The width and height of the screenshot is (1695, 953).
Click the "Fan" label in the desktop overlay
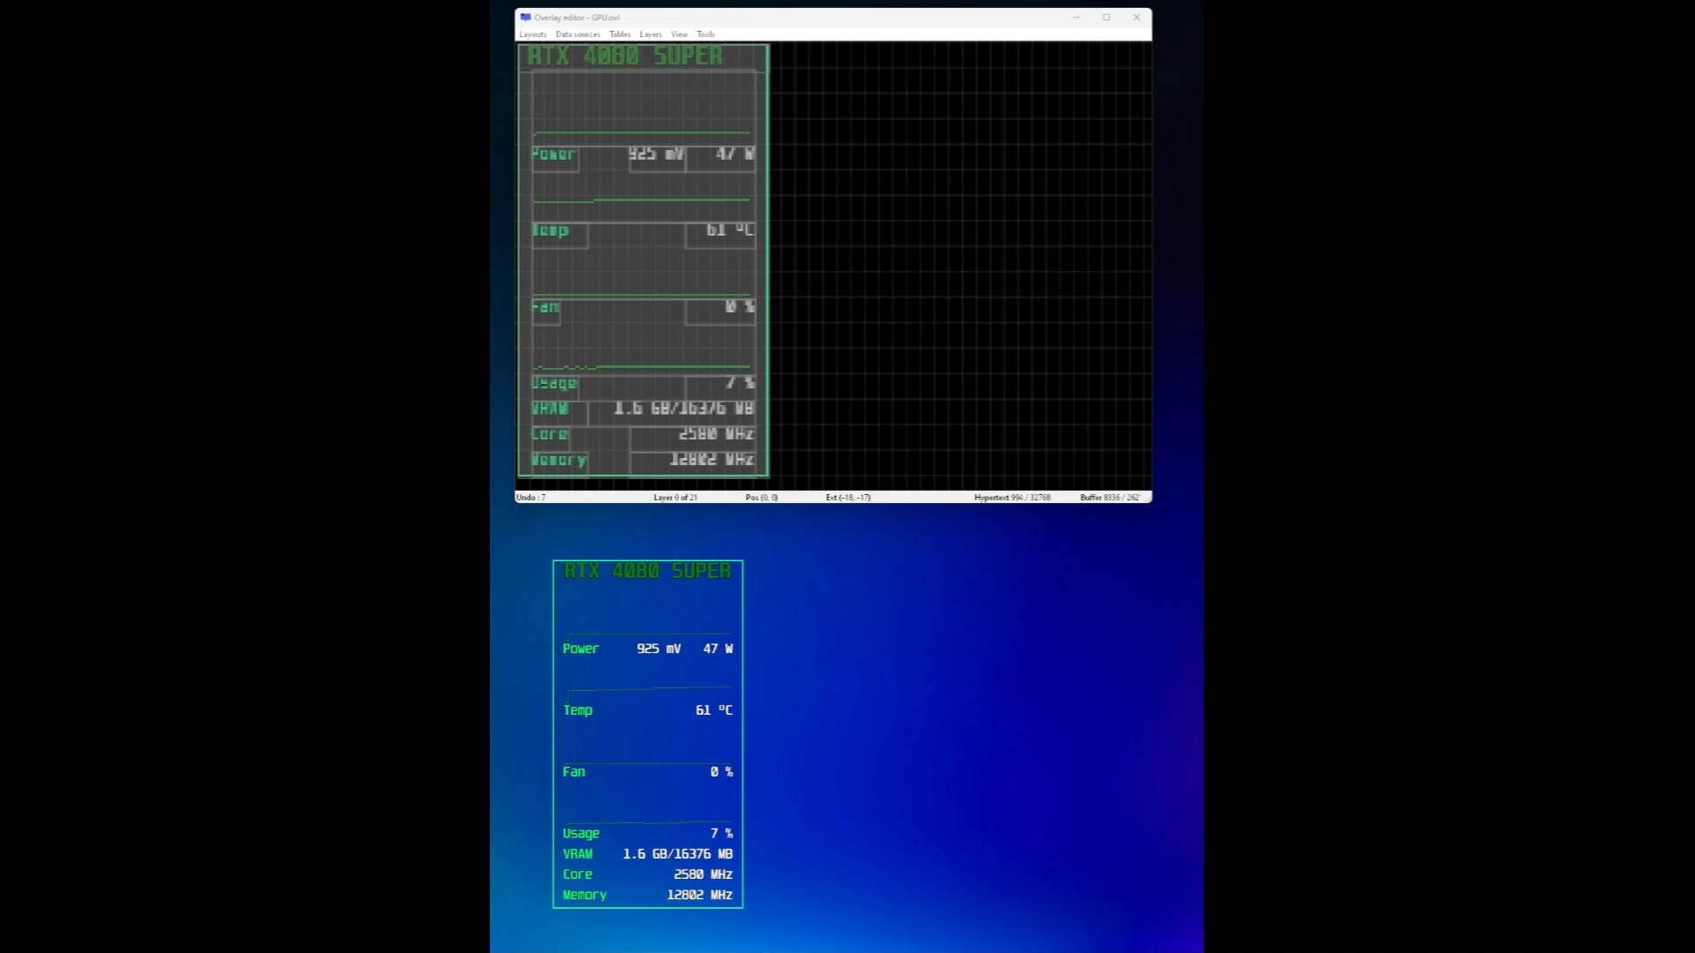(x=574, y=772)
